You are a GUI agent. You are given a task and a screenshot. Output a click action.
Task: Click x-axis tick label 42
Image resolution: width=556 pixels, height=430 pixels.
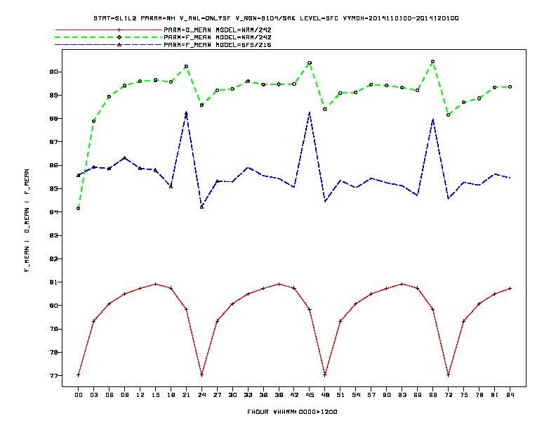pyautogui.click(x=294, y=395)
